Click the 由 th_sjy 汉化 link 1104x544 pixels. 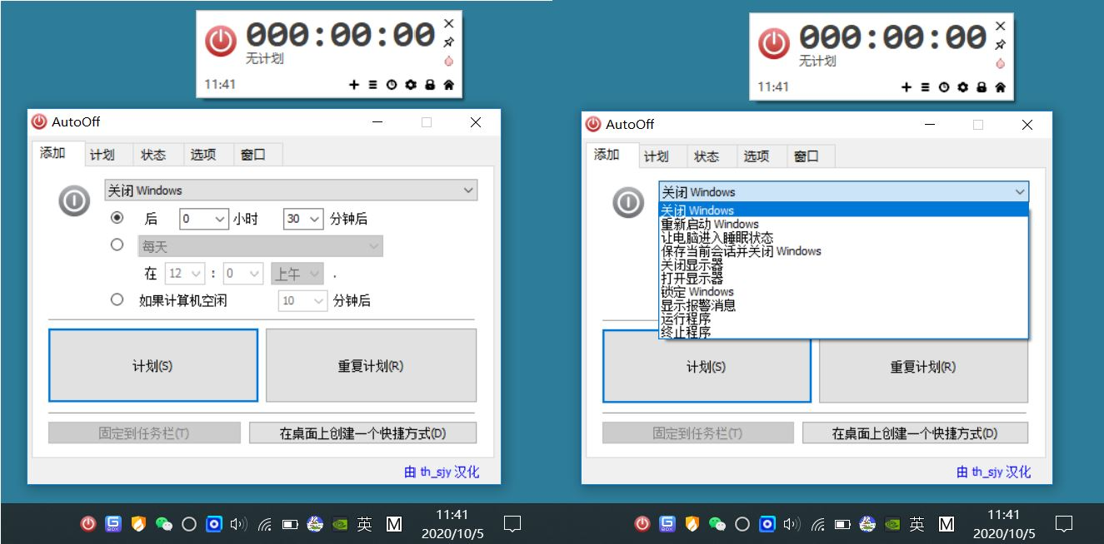[x=442, y=472]
